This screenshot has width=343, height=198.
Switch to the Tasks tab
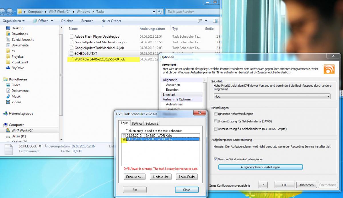[125, 123]
